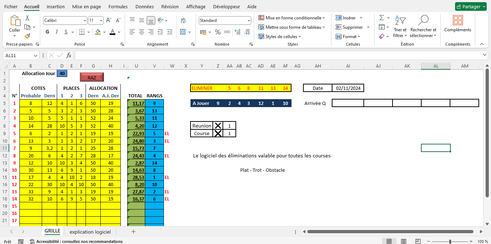The image size is (491, 244).
Task: Decrease indent icon
Action: pyautogui.click(x=161, y=32)
